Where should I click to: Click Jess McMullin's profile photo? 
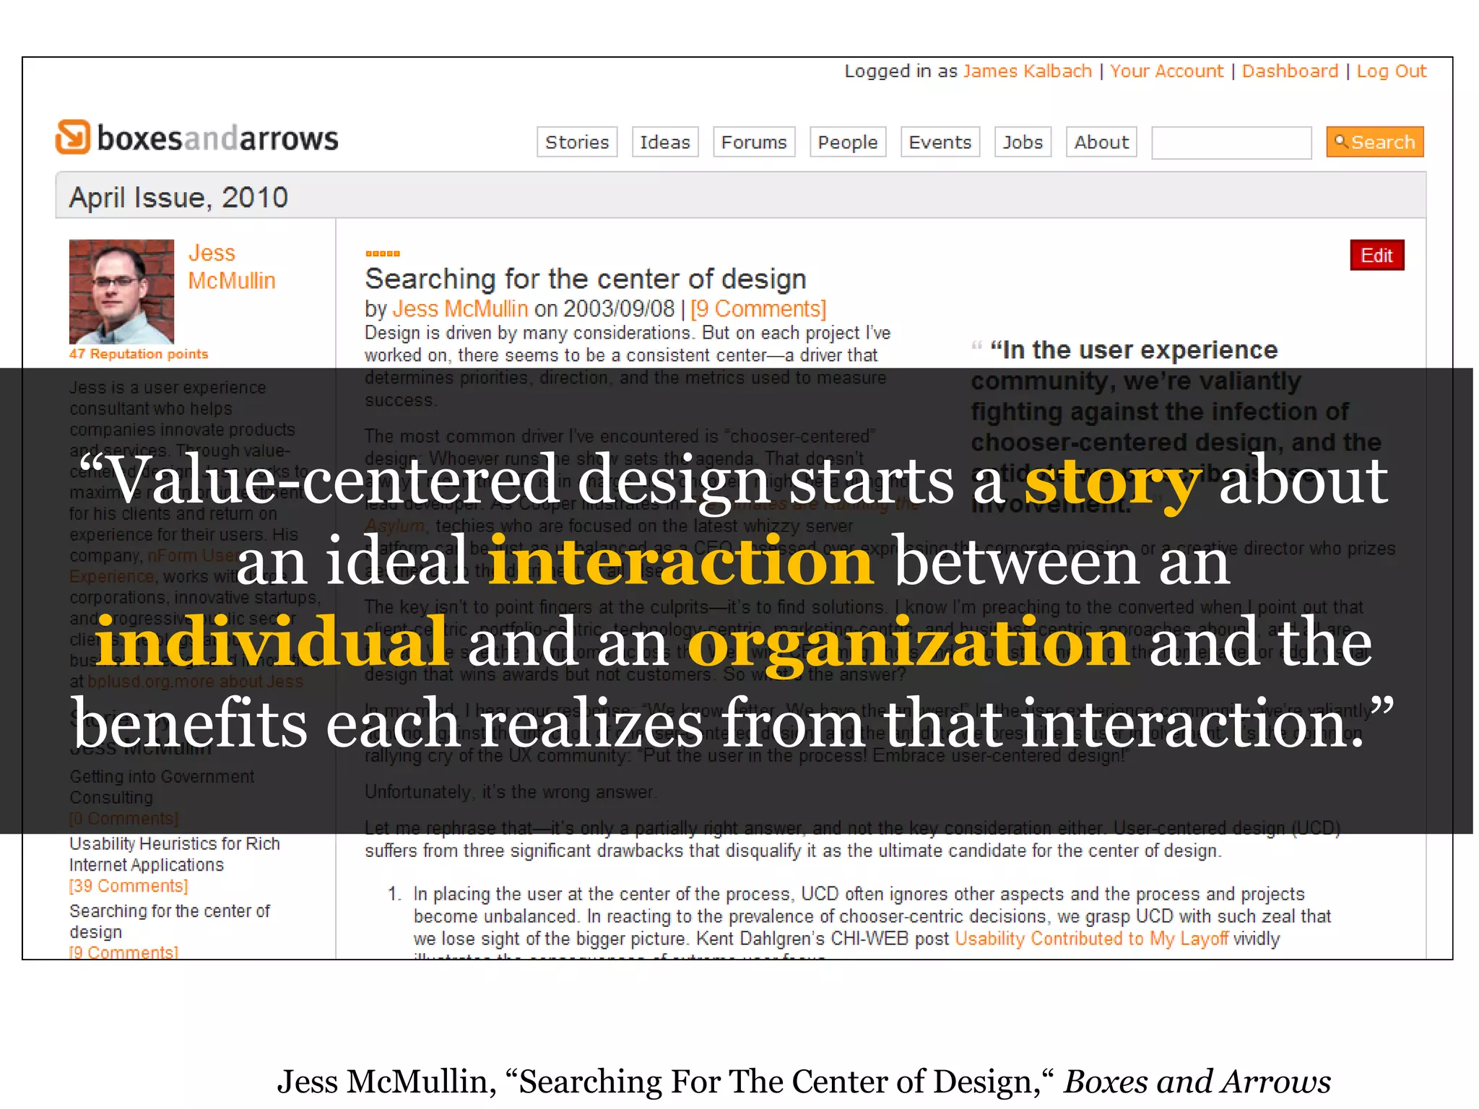coord(121,292)
